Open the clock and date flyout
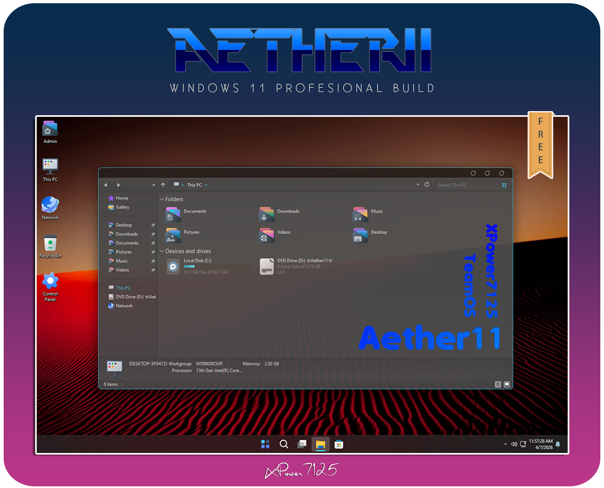Screen dimensions: 604x488 [x=541, y=444]
